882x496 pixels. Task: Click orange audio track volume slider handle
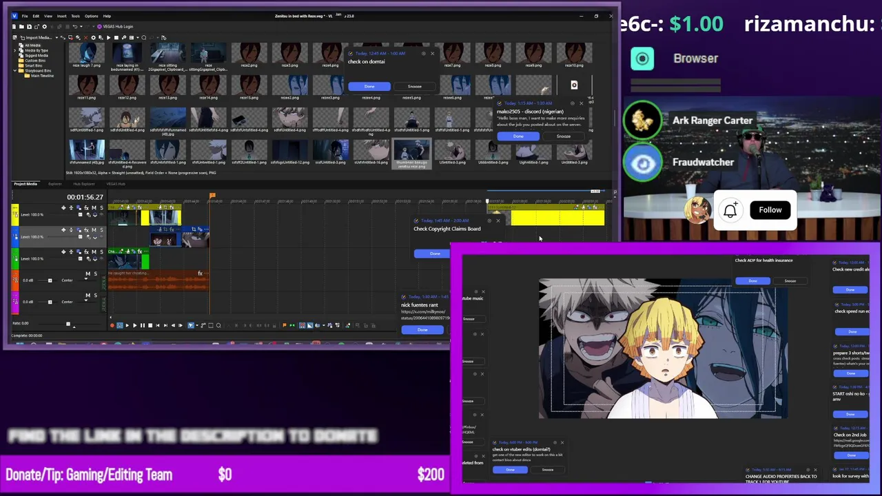50,280
